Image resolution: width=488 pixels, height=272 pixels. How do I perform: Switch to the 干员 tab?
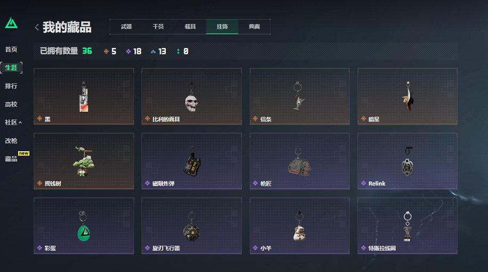[x=158, y=27]
